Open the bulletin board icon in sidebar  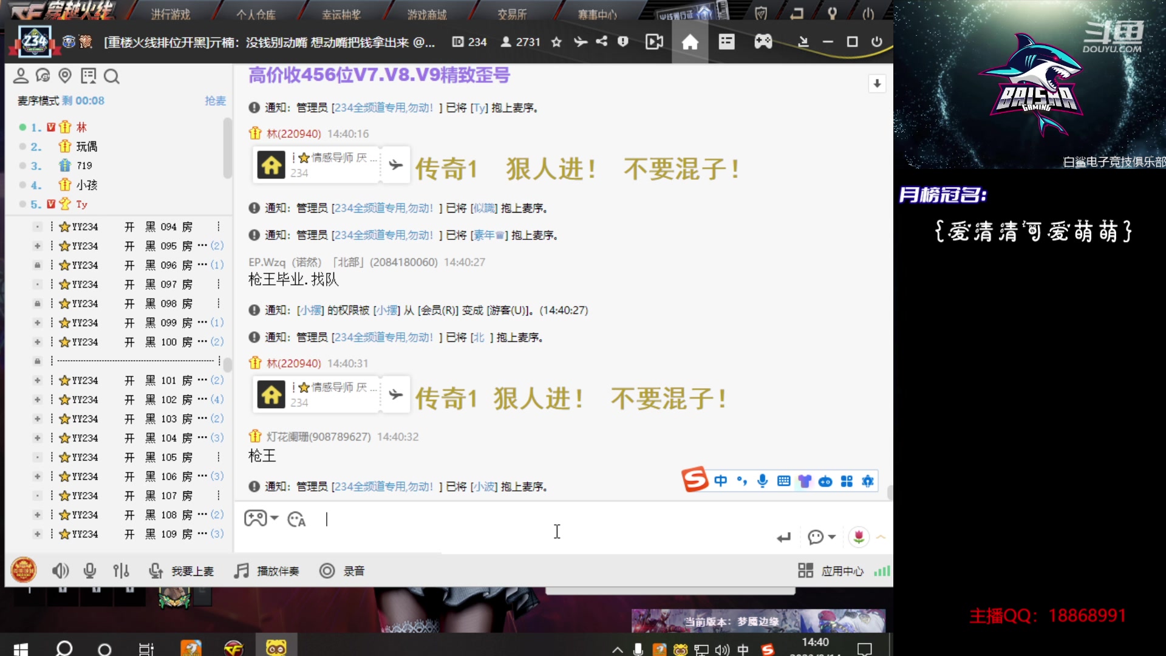pyautogui.click(x=89, y=76)
